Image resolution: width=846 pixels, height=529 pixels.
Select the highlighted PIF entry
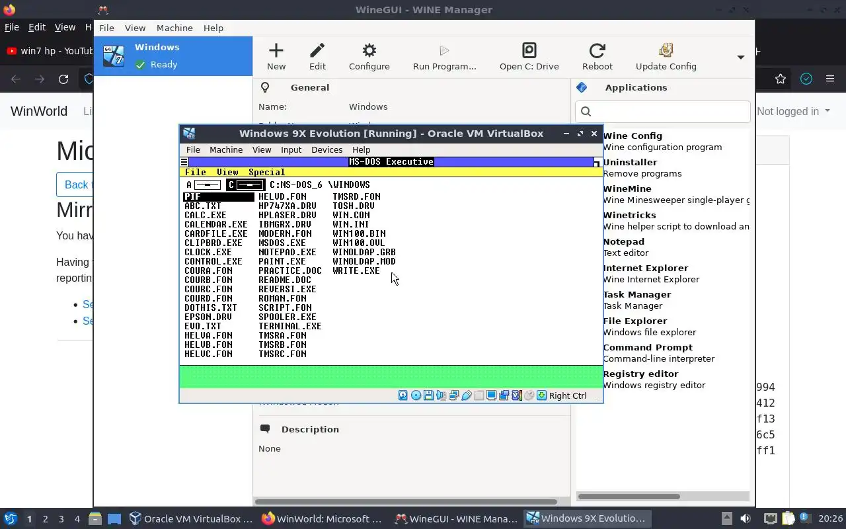tap(219, 196)
